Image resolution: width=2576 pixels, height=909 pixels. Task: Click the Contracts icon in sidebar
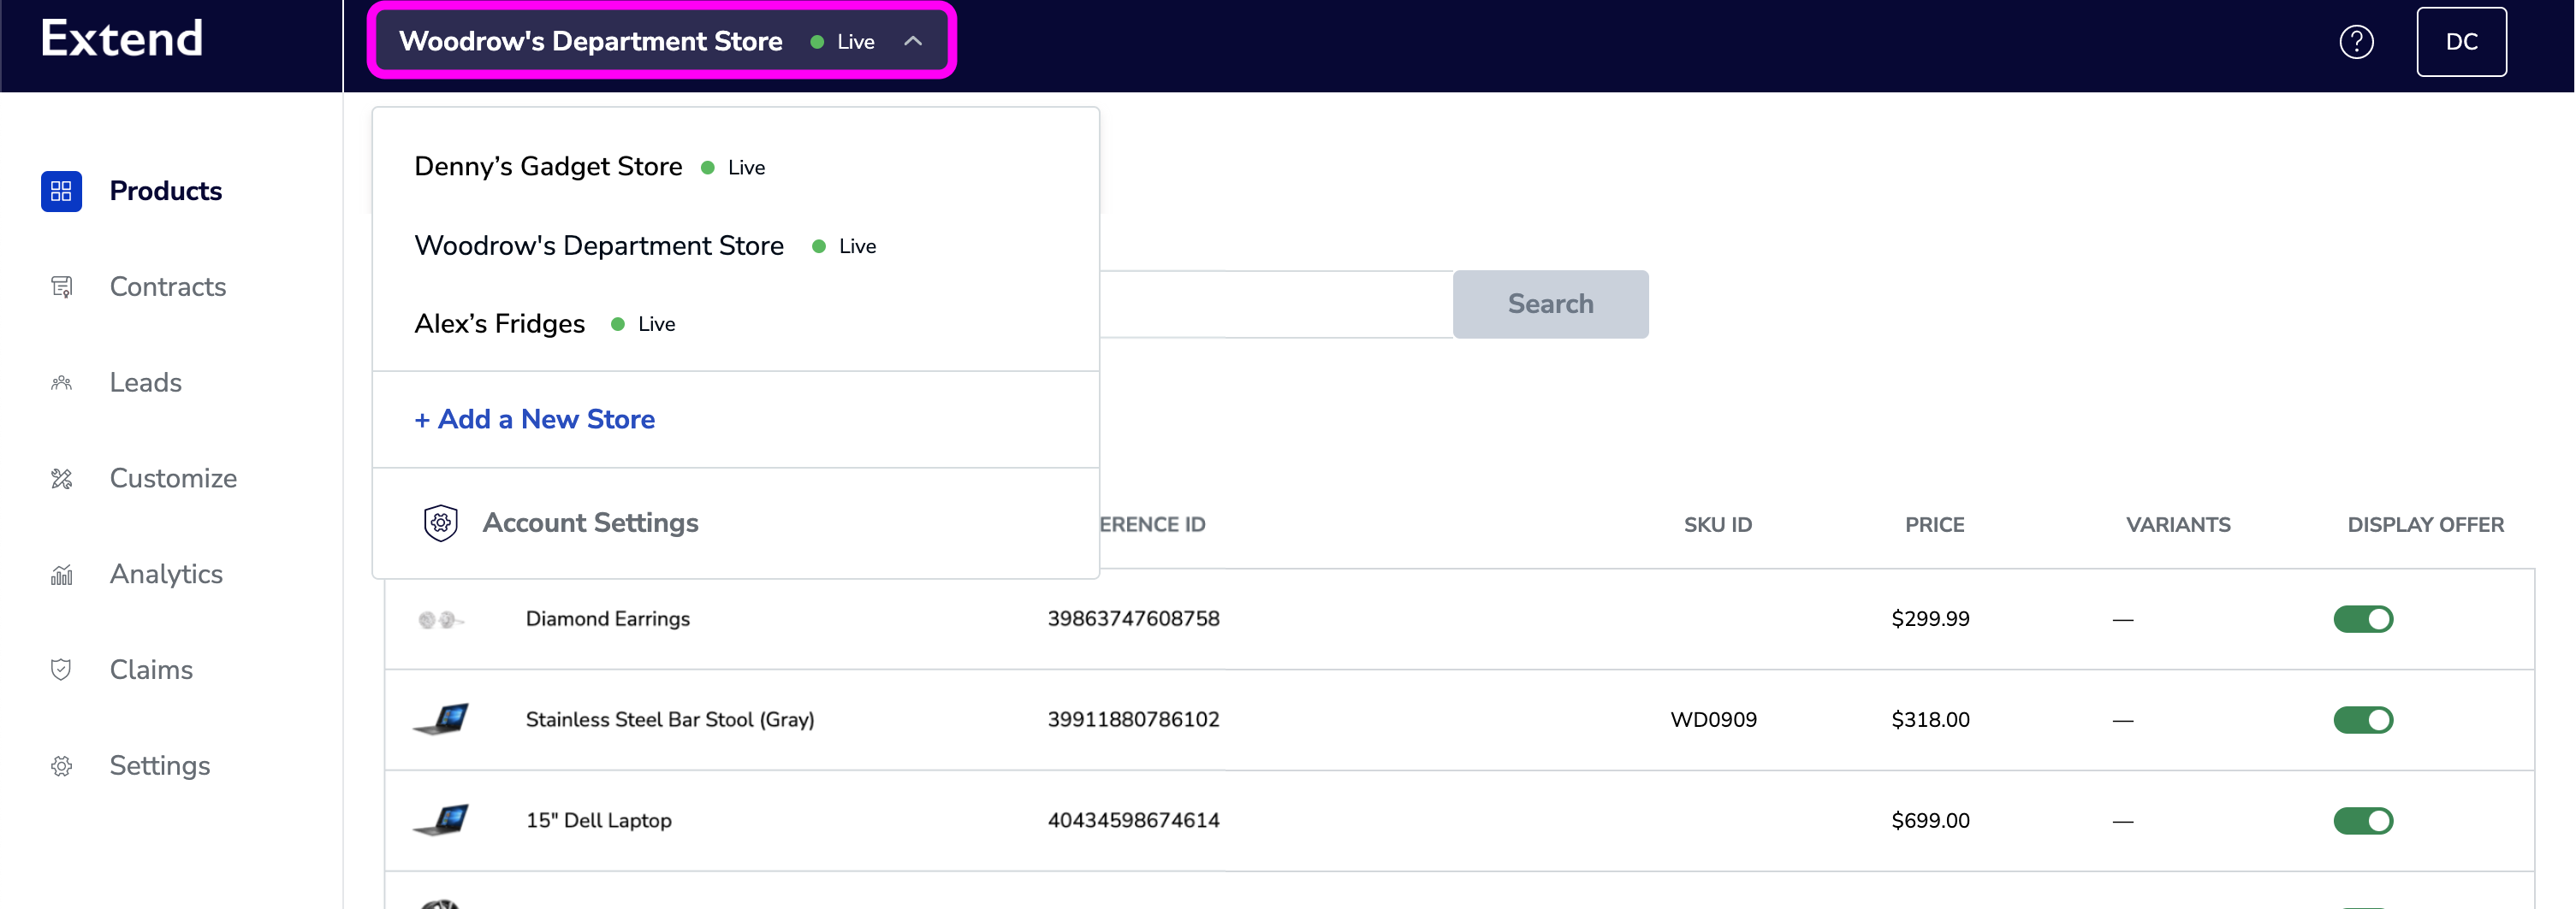point(61,286)
